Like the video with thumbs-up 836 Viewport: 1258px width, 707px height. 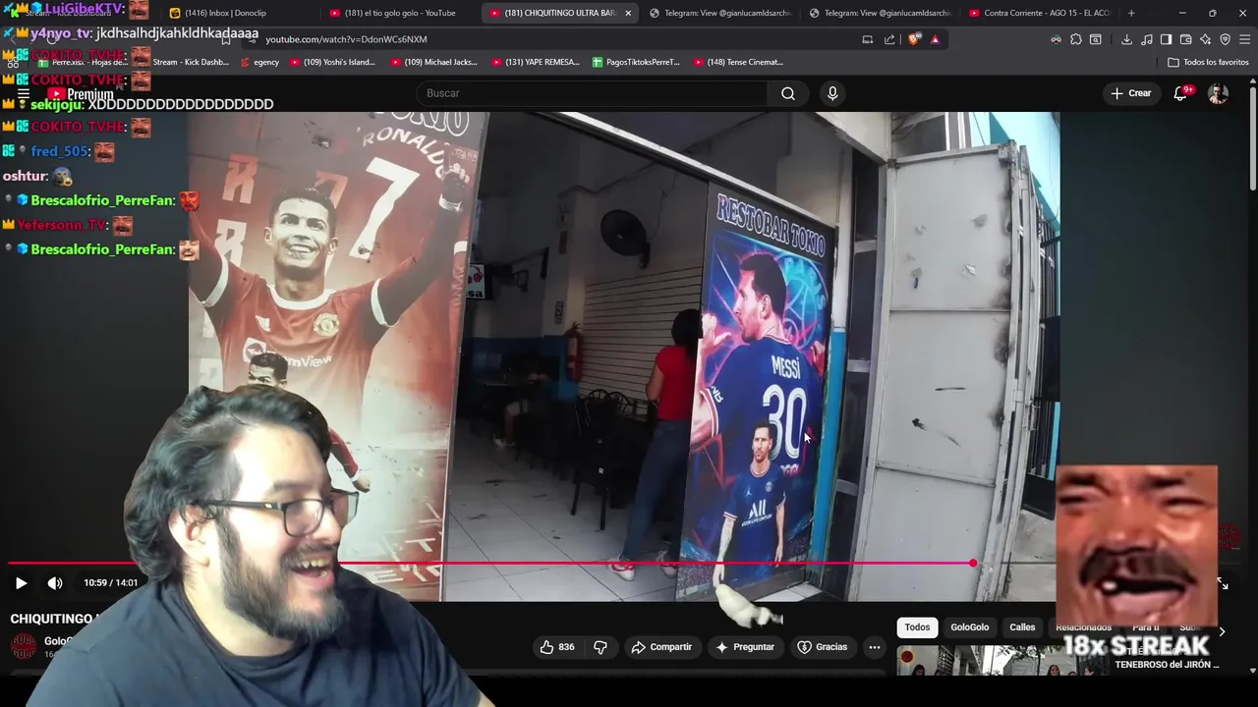pyautogui.click(x=556, y=647)
